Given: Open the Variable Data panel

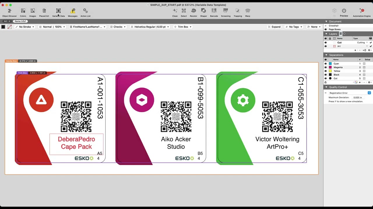Looking at the screenshot, I should pyautogui.click(x=58, y=12).
